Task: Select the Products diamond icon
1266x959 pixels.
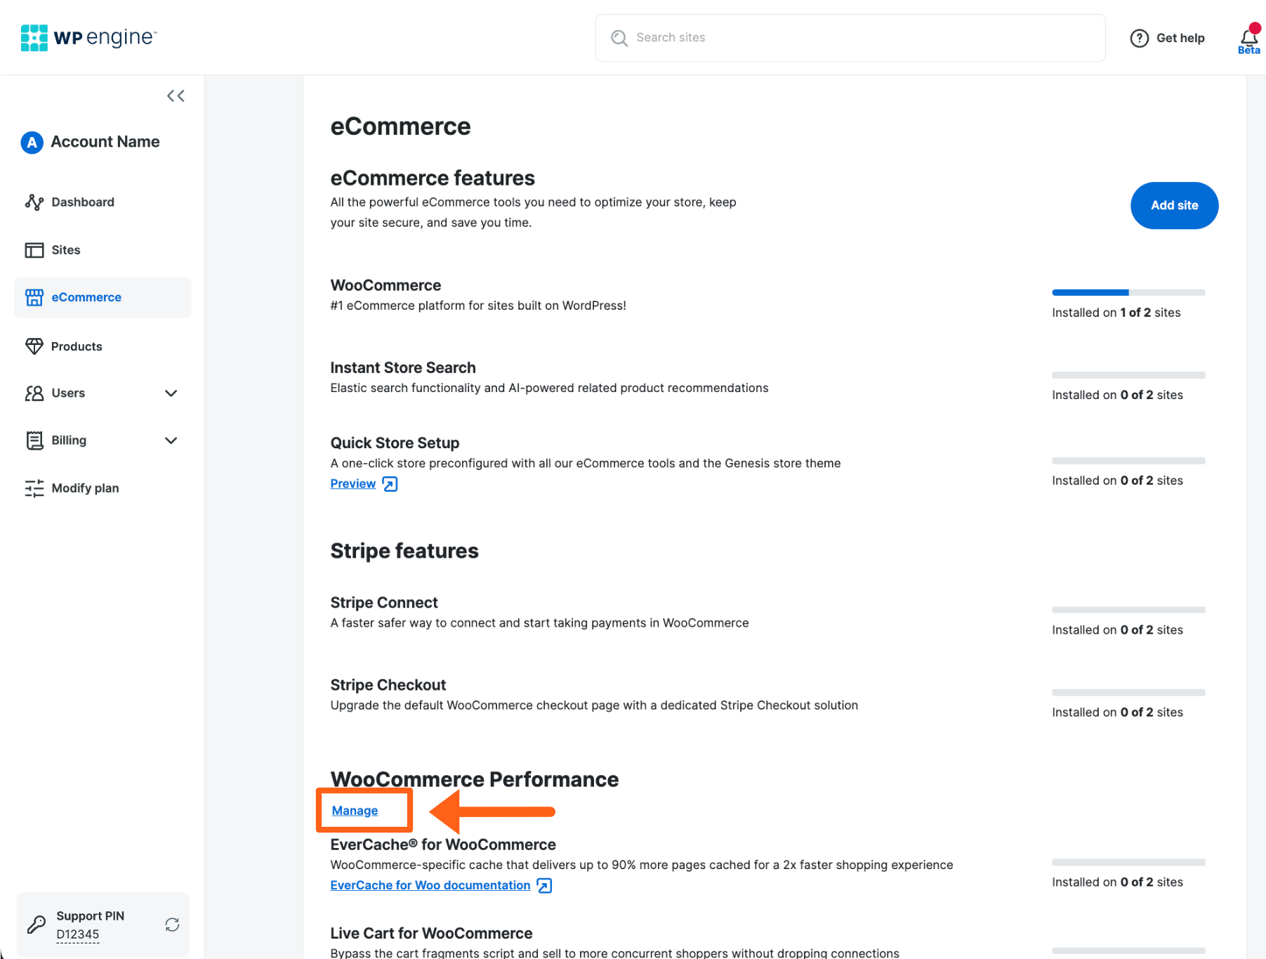Action: [34, 346]
